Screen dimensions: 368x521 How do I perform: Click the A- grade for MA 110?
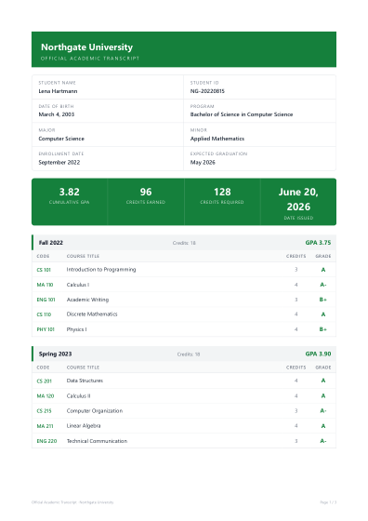tap(322, 285)
